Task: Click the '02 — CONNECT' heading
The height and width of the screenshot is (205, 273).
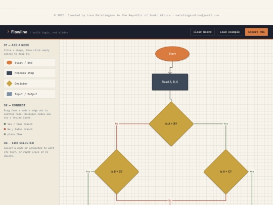Action: click(15, 105)
